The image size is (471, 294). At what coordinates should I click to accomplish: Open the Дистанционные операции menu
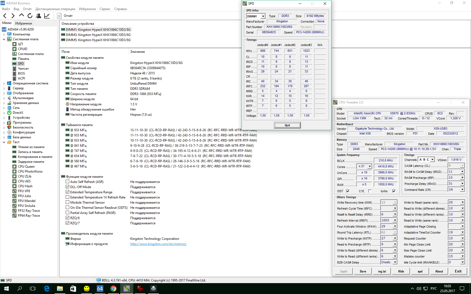tap(55, 9)
